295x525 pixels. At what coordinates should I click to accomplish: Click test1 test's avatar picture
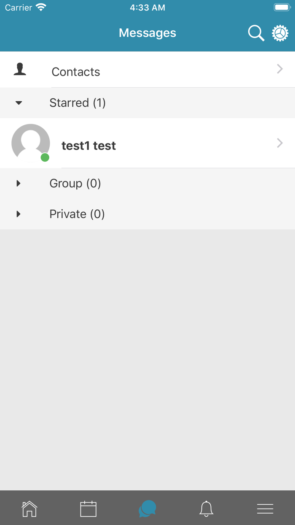[30, 143]
